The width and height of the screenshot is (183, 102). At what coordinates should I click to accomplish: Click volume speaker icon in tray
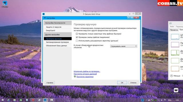pos(162,100)
